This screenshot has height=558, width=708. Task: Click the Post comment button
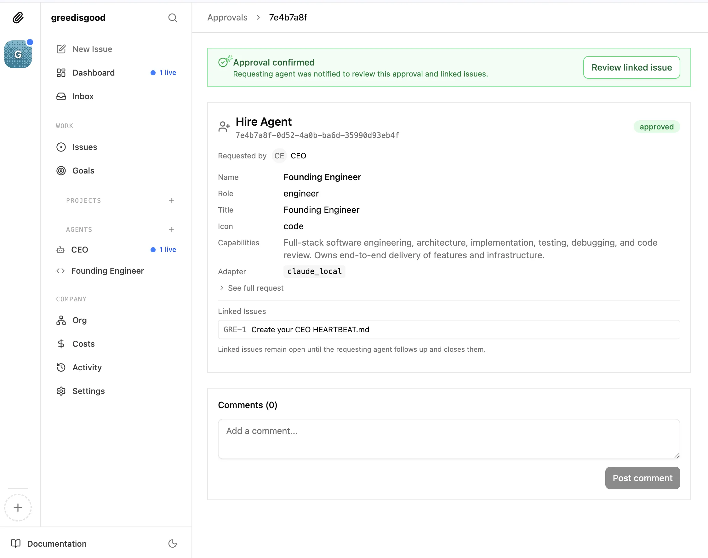pos(642,478)
